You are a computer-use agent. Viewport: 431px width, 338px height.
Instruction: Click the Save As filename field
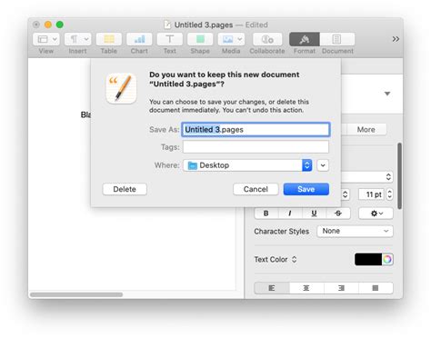(x=256, y=130)
